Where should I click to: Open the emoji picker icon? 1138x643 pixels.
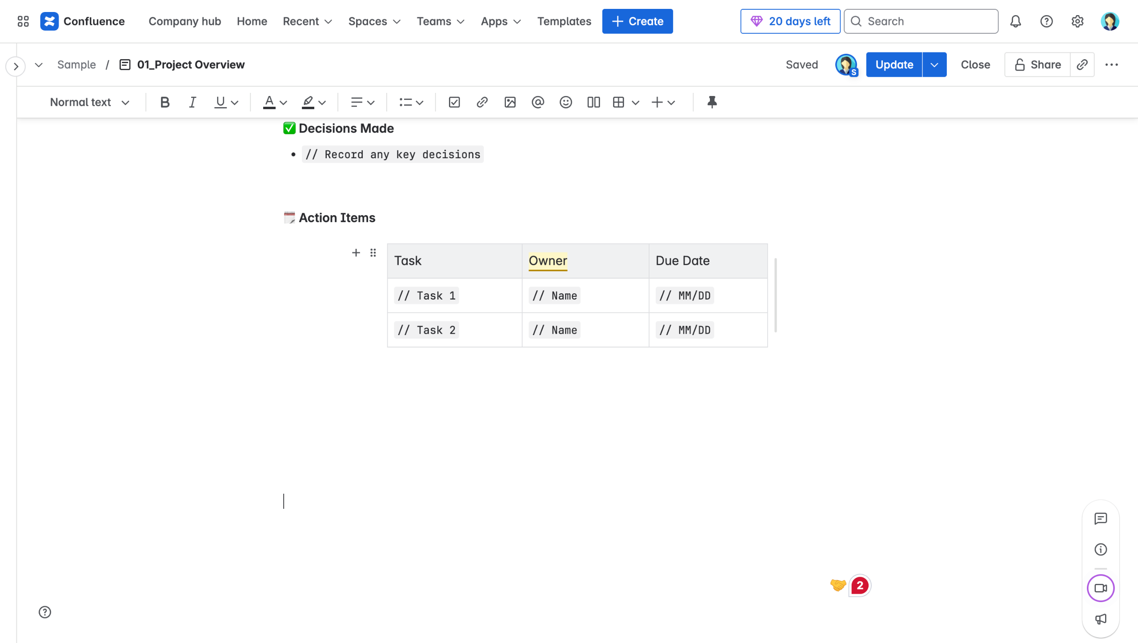[565, 102]
